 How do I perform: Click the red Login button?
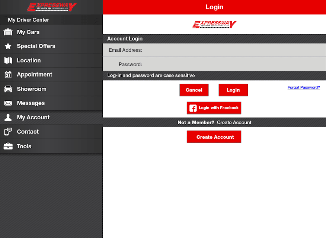[233, 90]
